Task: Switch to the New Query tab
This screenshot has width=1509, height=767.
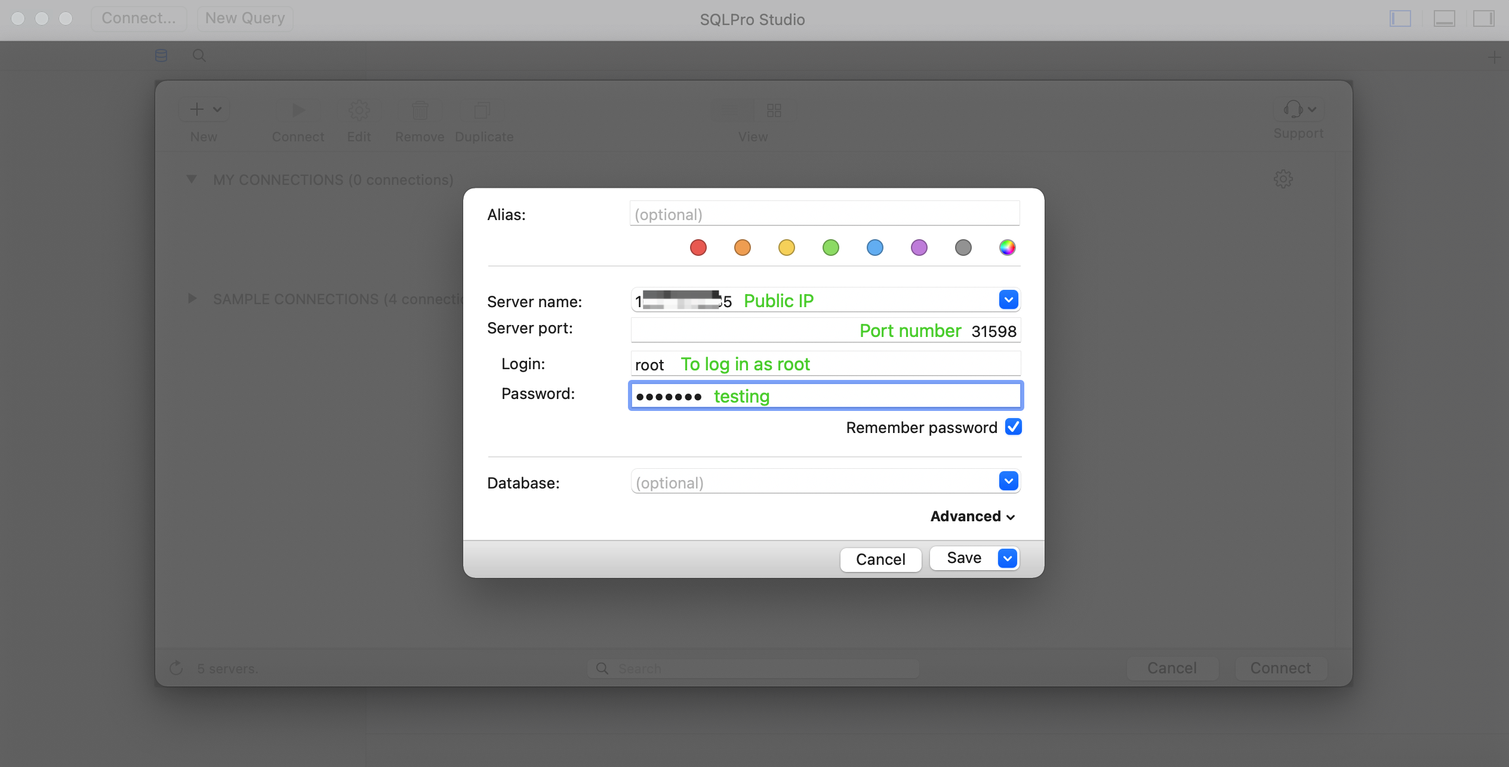Action: (245, 18)
